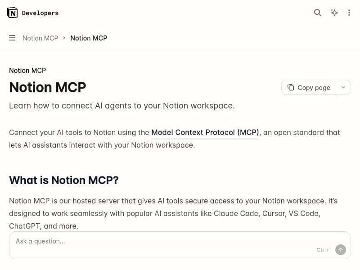Expand the Copy page dropdown chevron
Viewport: 360px width, 270px height.
[x=343, y=87]
